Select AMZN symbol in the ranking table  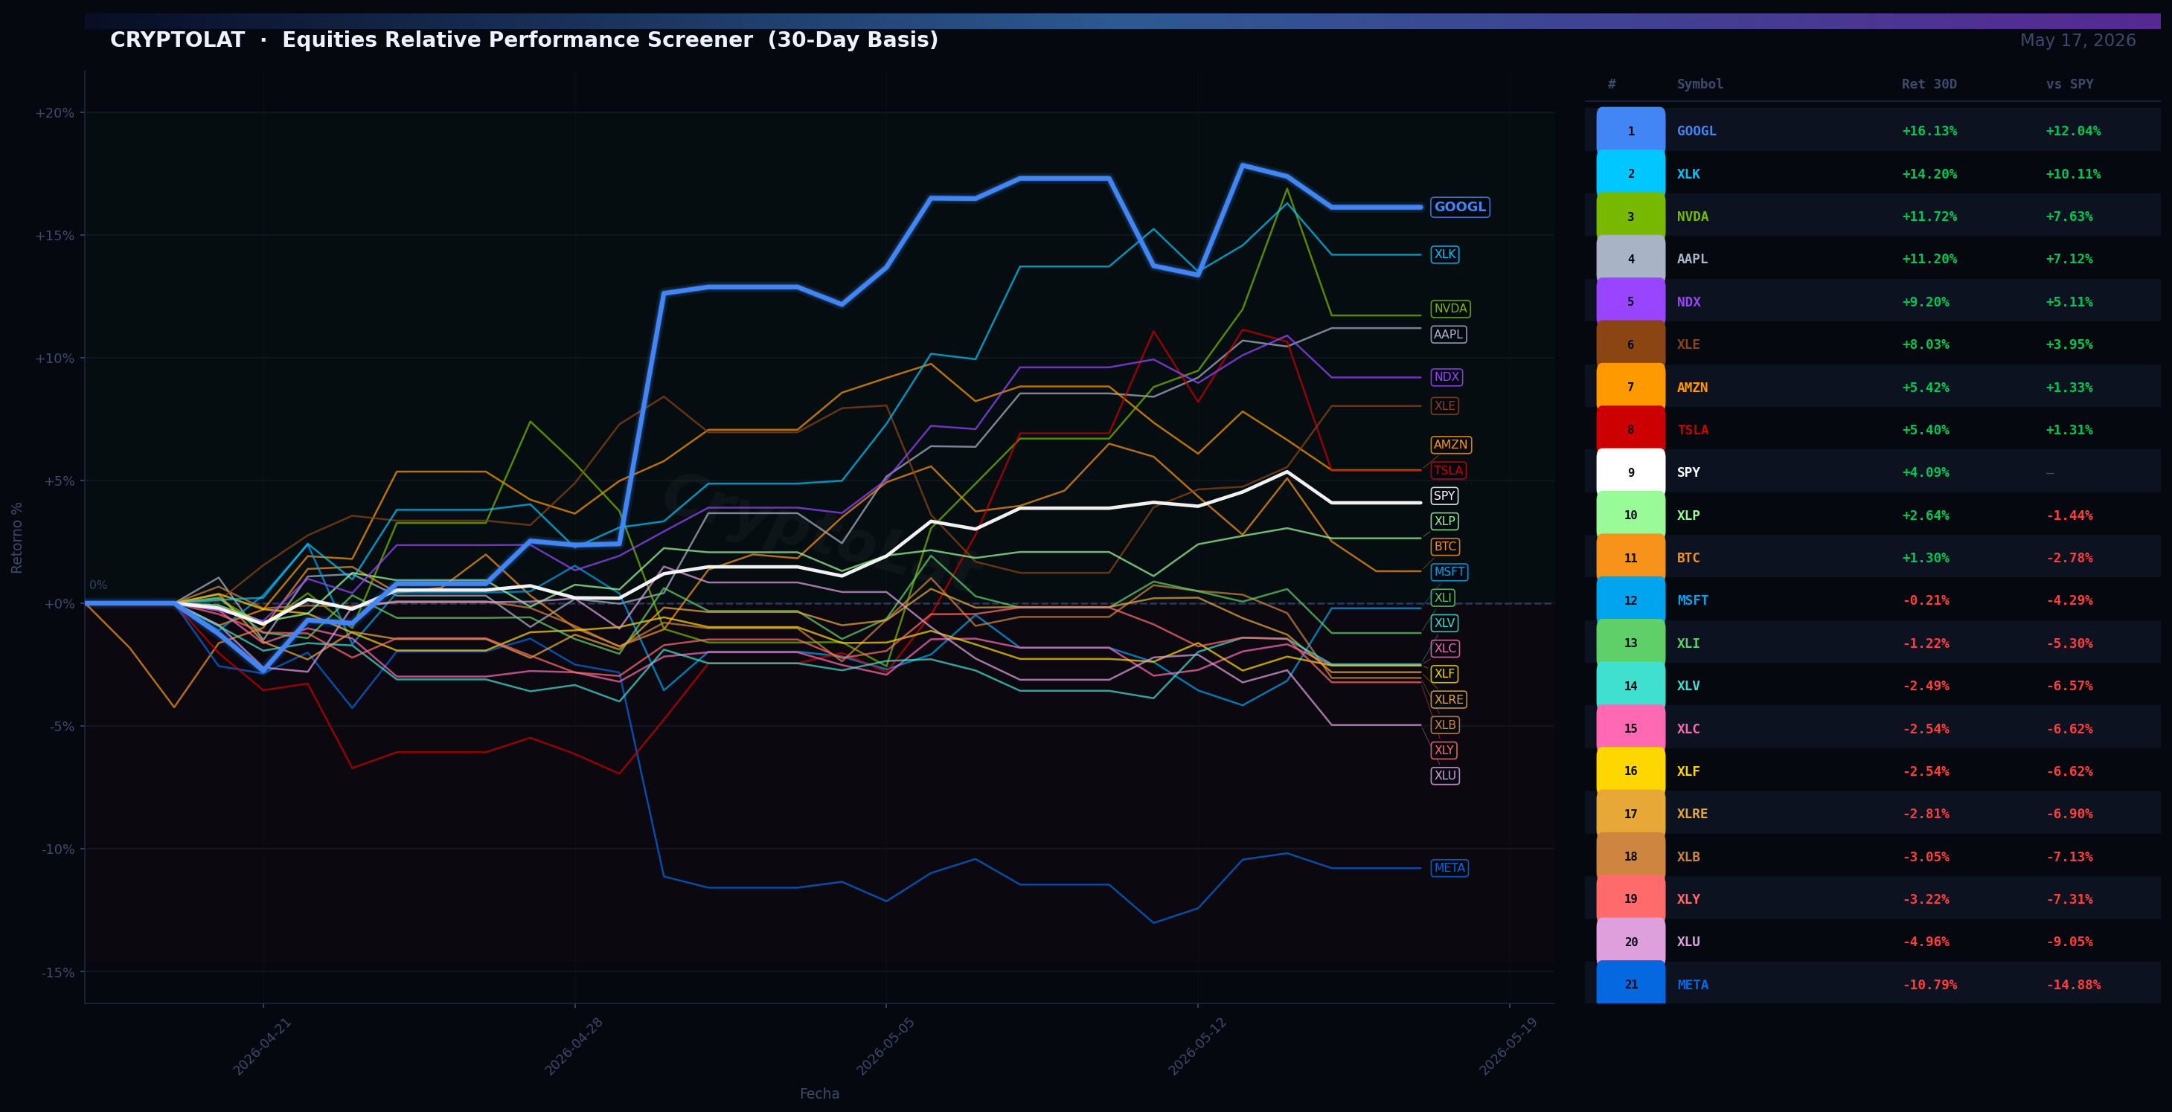point(1692,387)
